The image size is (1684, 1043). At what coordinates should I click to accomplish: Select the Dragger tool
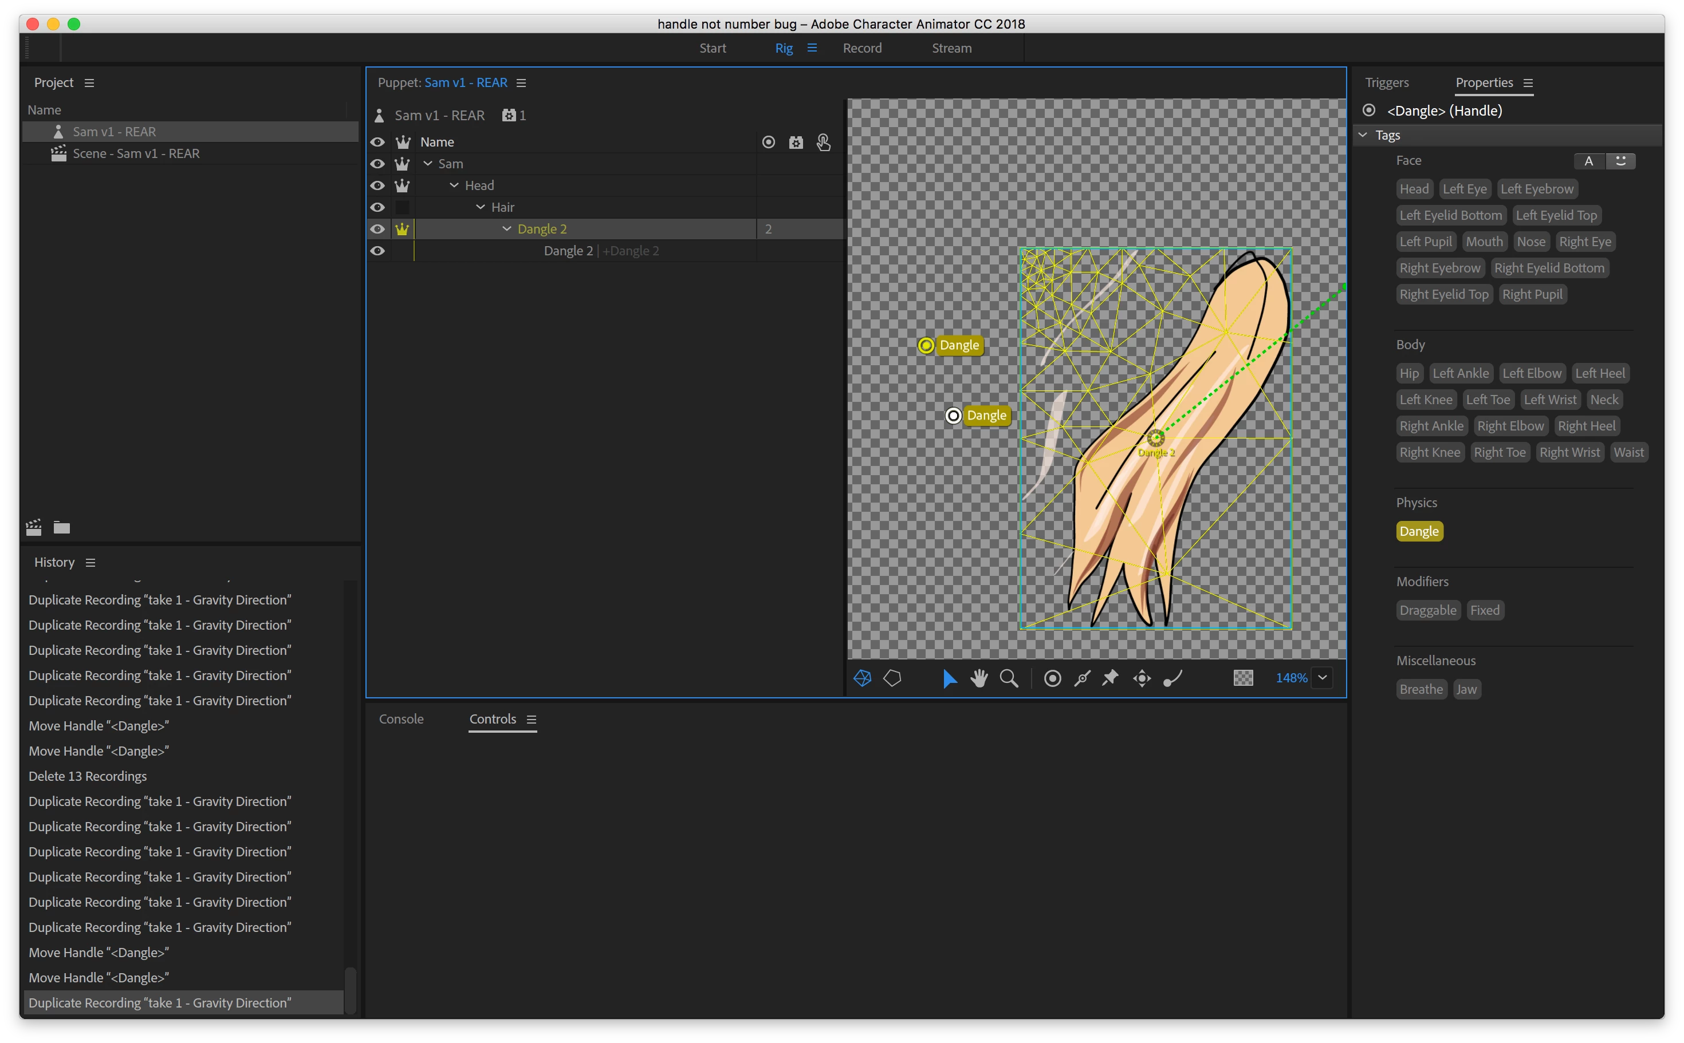click(x=1142, y=678)
